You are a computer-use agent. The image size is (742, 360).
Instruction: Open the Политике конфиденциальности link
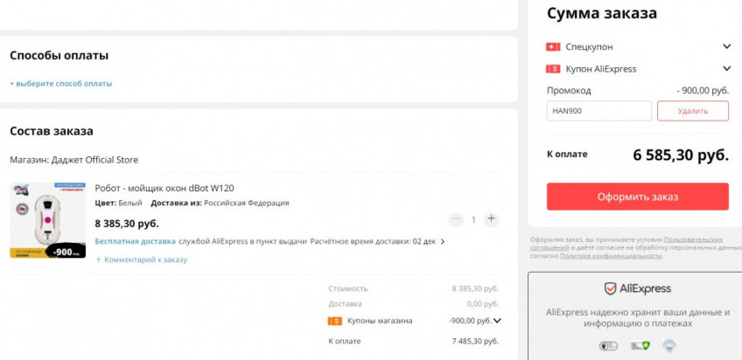[x=610, y=255]
